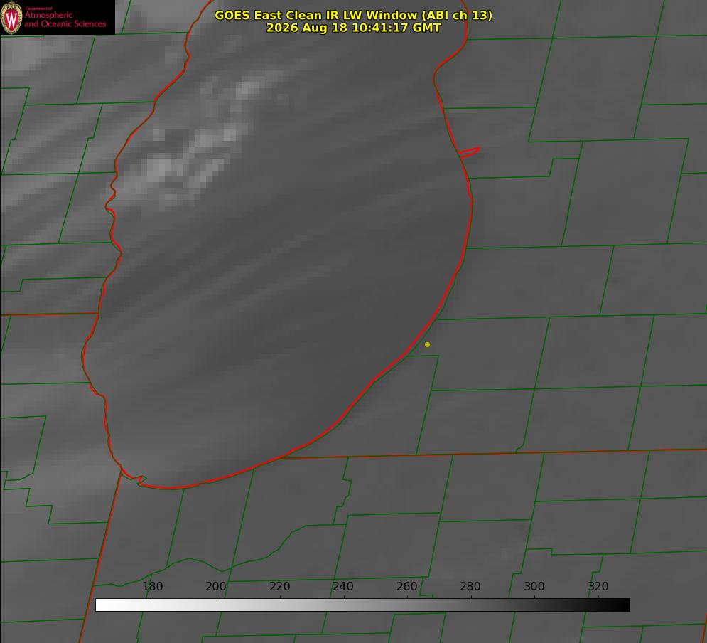Click the mid-gray center of the colorbar

pos(362,605)
